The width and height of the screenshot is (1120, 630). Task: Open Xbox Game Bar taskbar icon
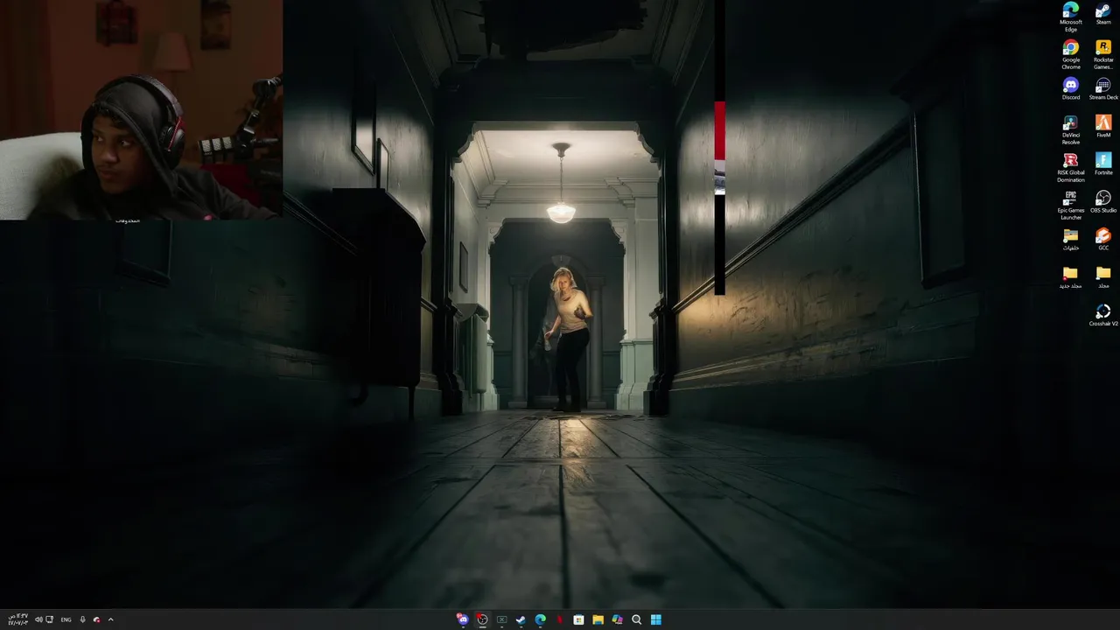(501, 619)
